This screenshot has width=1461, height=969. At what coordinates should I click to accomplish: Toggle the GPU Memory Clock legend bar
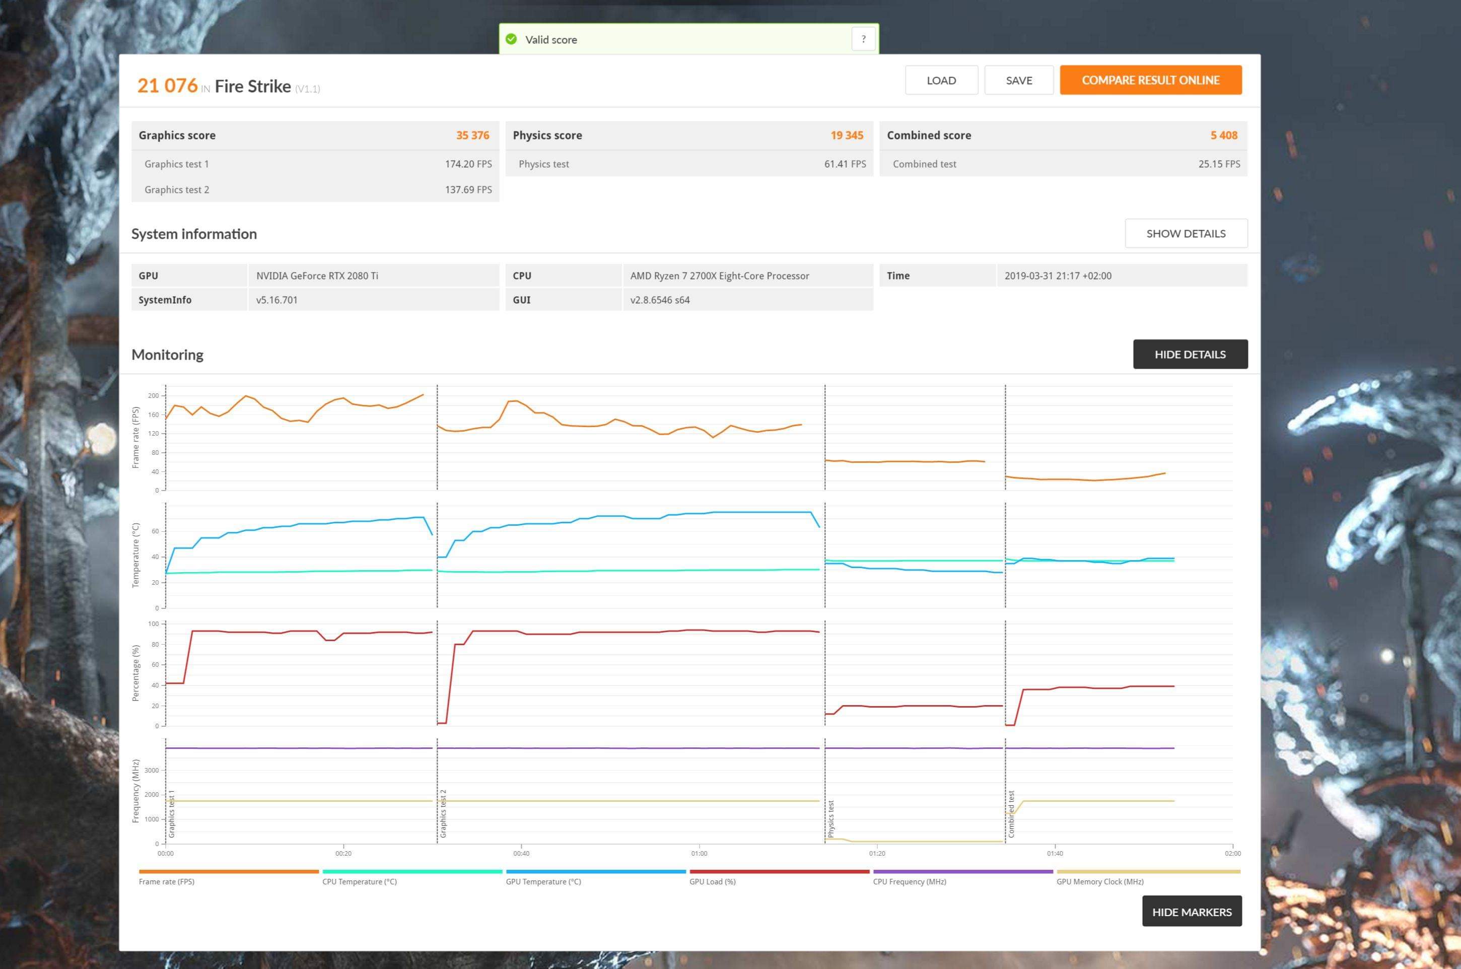click(x=1148, y=871)
